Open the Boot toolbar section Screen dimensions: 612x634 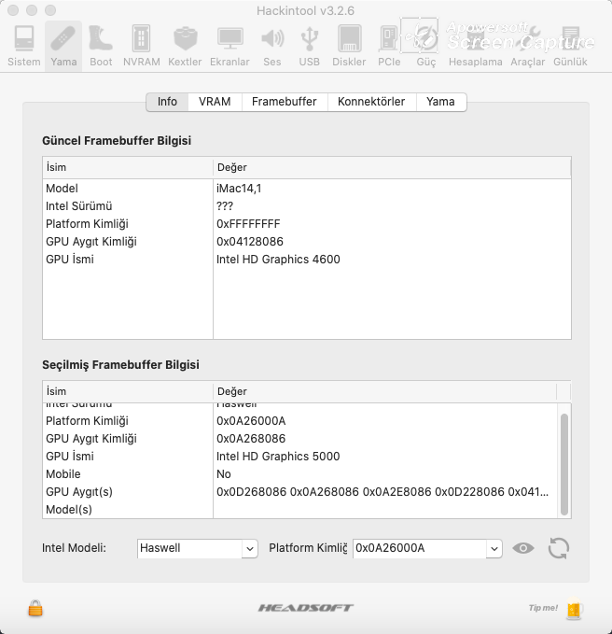(101, 45)
